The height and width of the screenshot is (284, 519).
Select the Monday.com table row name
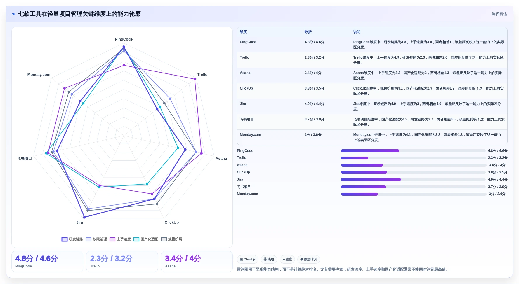(x=250, y=135)
